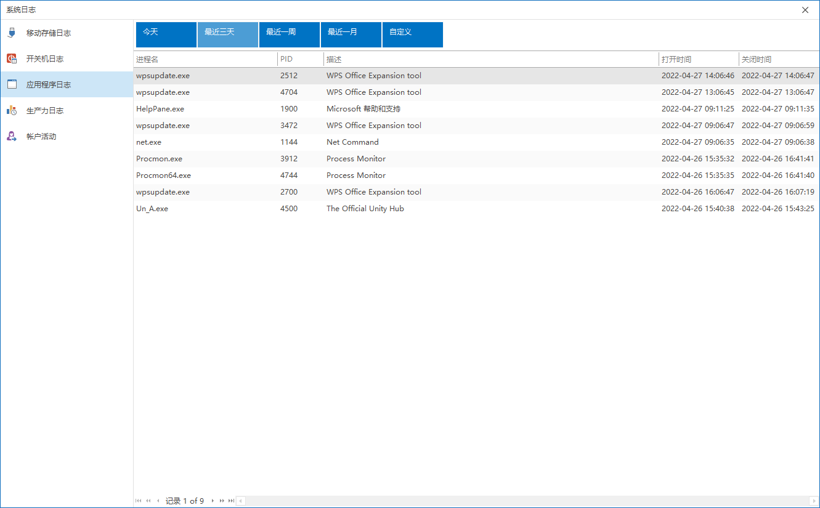Sort by PID column header
Screen dimensions: 820x508
301,59
